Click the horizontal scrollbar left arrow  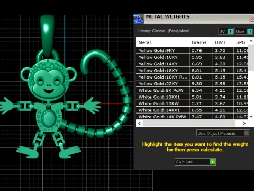139,123
